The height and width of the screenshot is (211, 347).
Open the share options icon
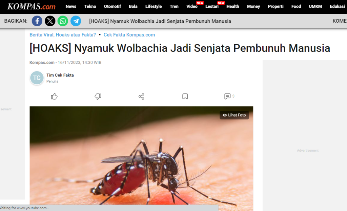(x=141, y=96)
